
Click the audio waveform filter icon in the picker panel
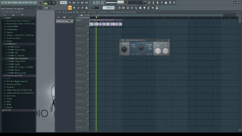click(x=64, y=17)
